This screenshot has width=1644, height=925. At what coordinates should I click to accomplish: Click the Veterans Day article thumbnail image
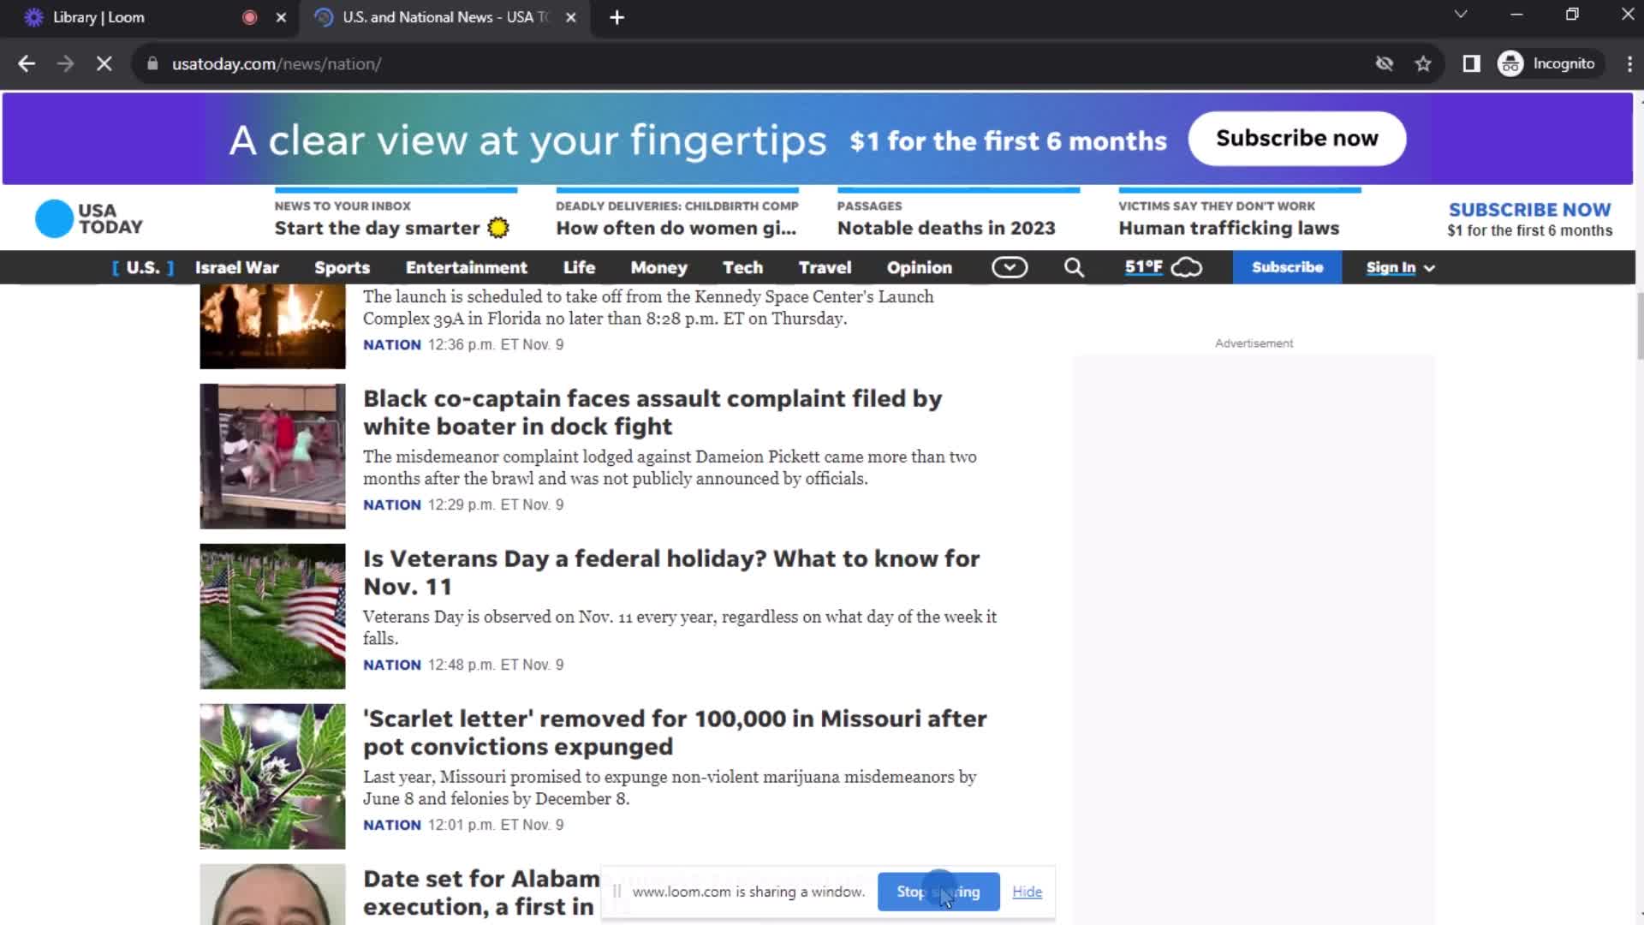[x=272, y=616]
